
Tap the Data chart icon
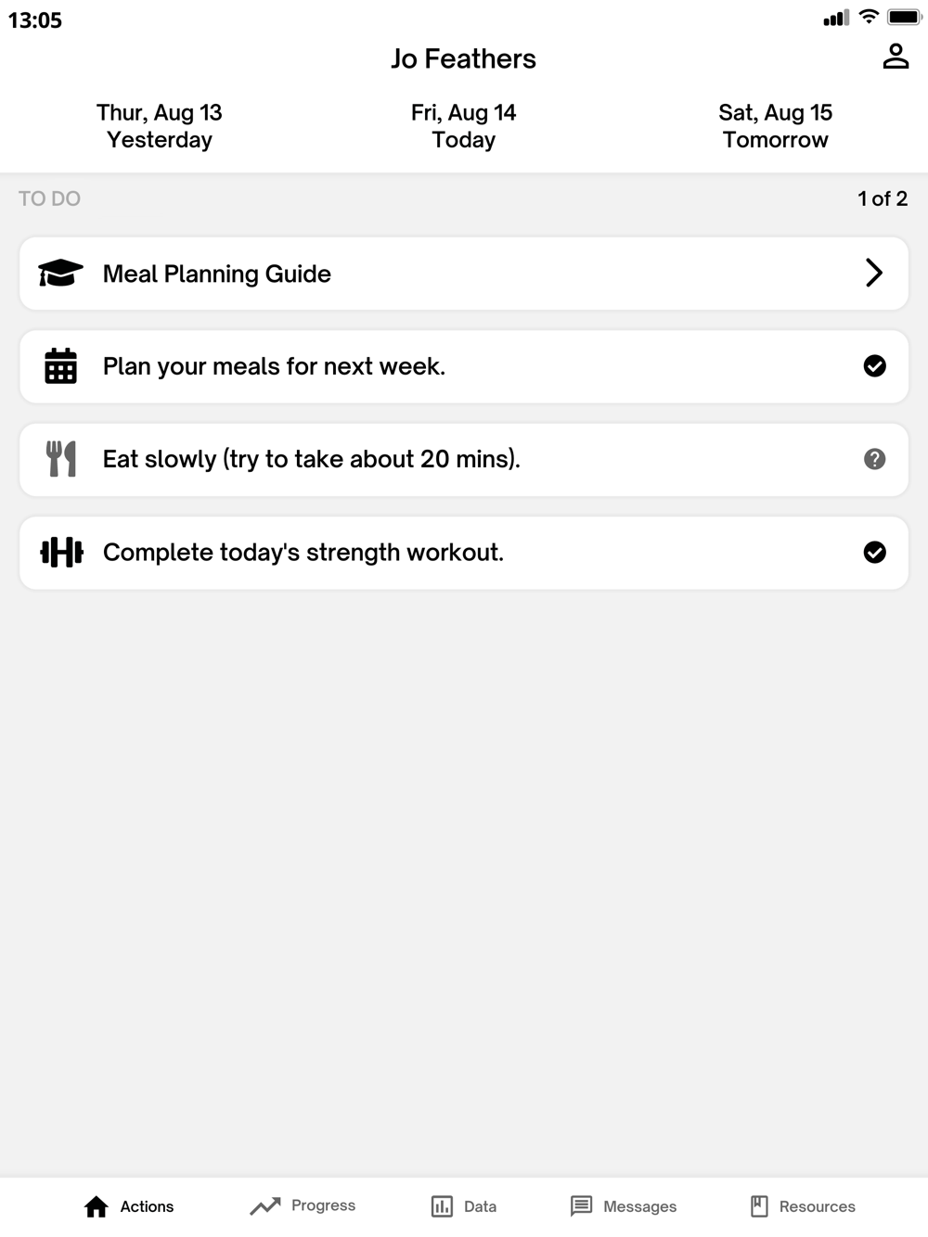pyautogui.click(x=442, y=1206)
